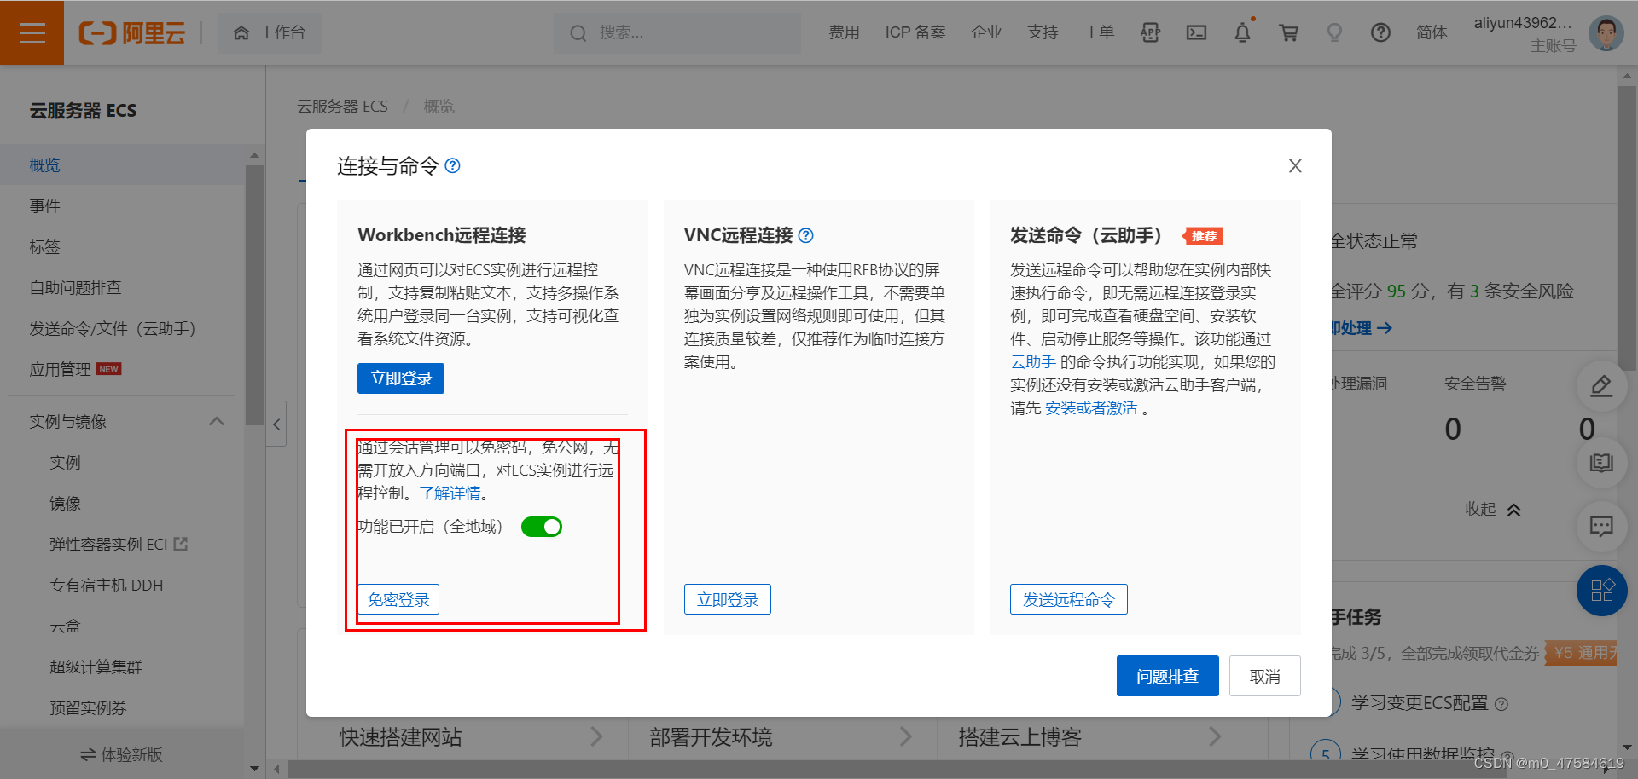
Task: Click 取消 button
Action: coord(1265,676)
